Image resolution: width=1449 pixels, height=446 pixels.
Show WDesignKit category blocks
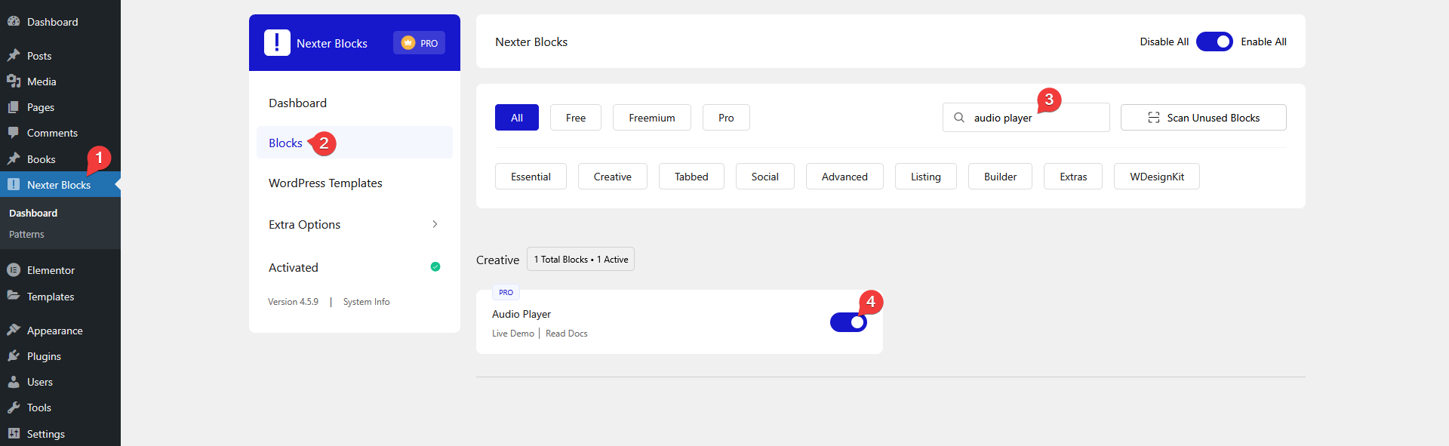[x=1157, y=177]
